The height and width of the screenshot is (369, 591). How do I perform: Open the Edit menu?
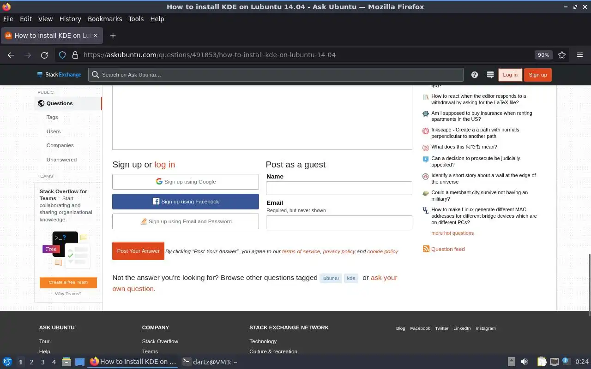[x=26, y=19]
